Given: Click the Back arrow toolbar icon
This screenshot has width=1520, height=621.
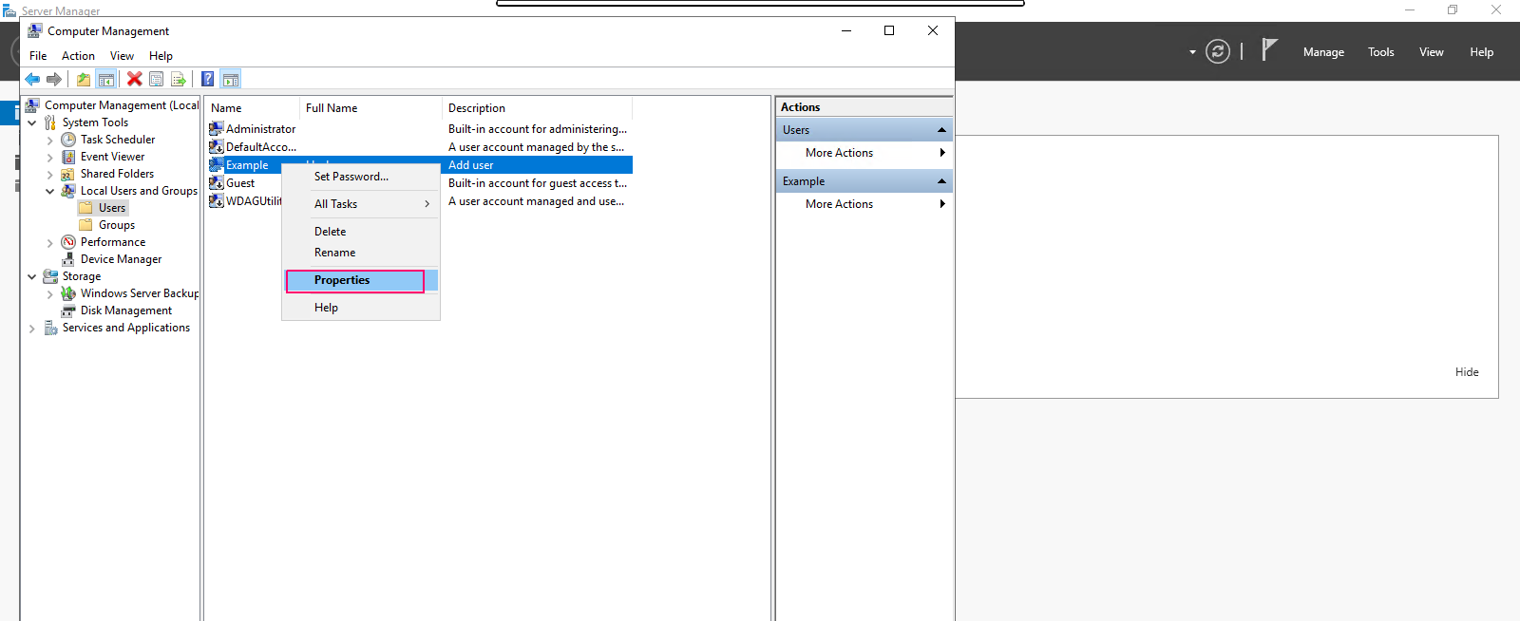Looking at the screenshot, I should tap(32, 79).
